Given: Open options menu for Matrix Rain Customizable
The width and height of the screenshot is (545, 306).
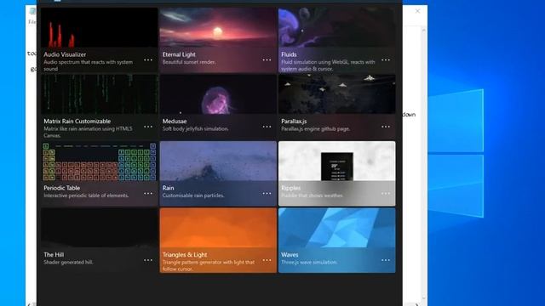Looking at the screenshot, I should click(148, 127).
